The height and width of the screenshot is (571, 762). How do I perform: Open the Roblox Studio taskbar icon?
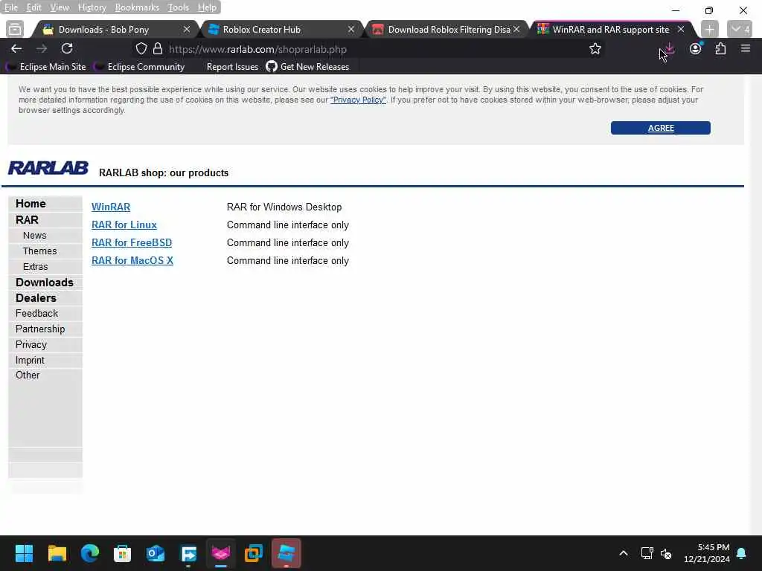pyautogui.click(x=286, y=553)
